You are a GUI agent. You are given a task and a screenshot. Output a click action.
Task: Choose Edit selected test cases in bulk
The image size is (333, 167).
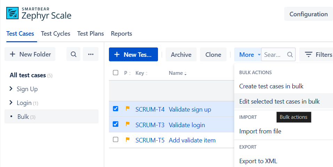(x=279, y=102)
